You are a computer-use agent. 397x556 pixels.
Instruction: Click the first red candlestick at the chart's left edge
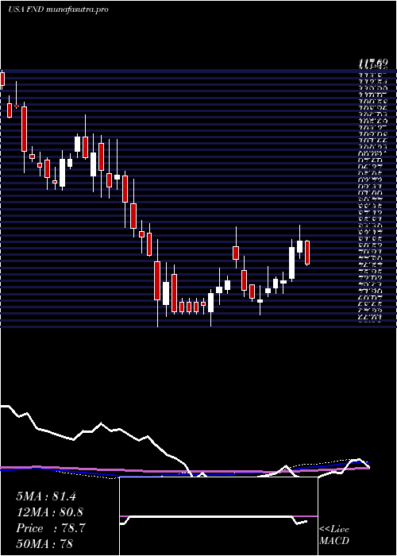click(x=2, y=79)
